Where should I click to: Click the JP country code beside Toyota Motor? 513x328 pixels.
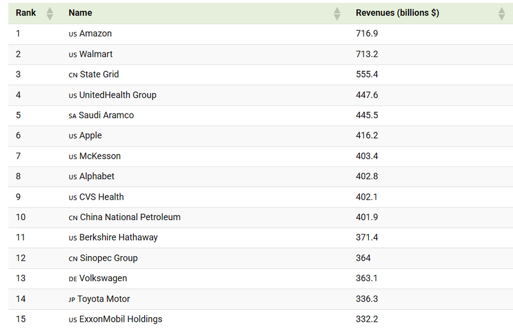(72, 299)
